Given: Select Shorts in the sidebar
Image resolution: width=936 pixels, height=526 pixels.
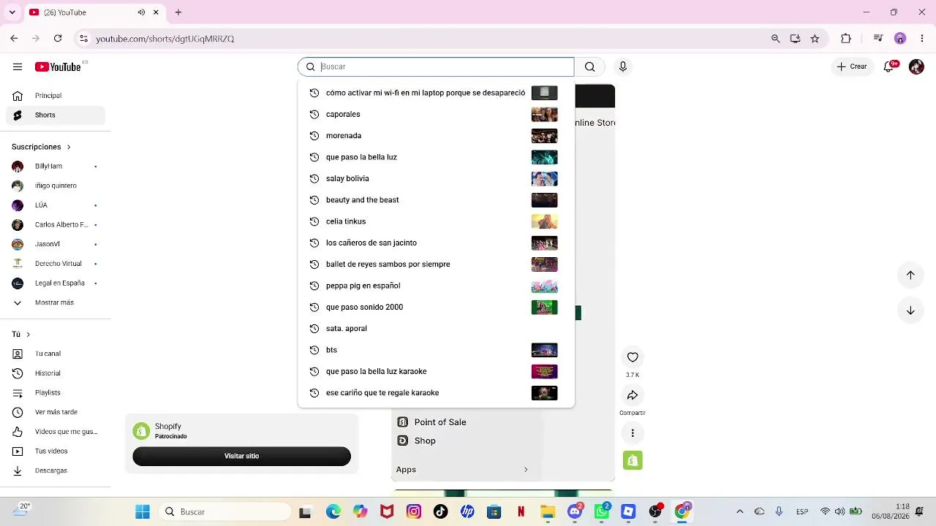Looking at the screenshot, I should [x=56, y=115].
